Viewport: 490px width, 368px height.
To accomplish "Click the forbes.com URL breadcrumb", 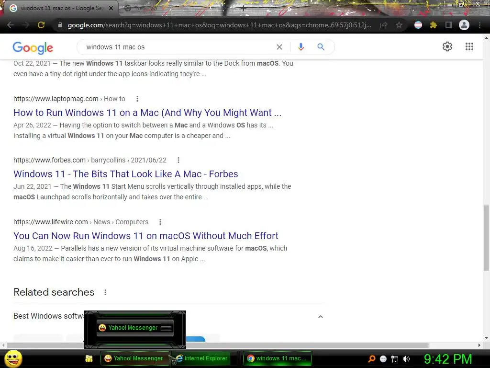I will (89, 160).
